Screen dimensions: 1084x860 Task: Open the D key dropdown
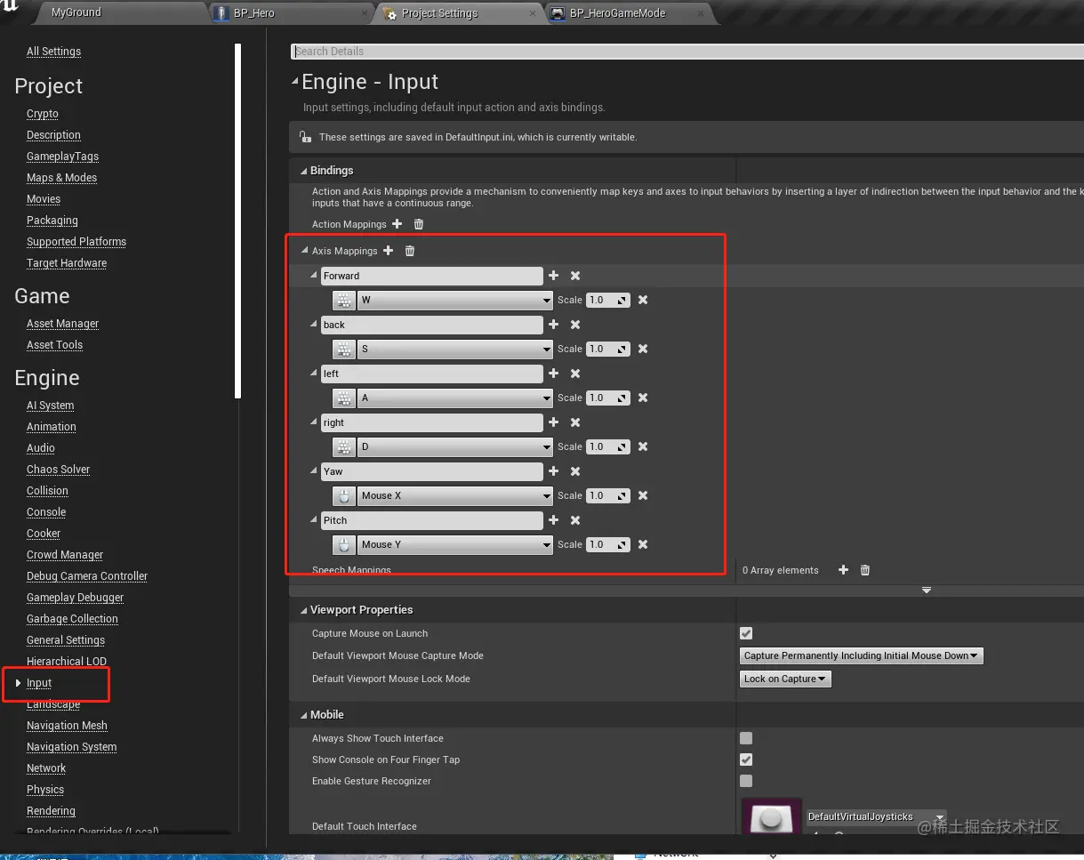pos(455,447)
